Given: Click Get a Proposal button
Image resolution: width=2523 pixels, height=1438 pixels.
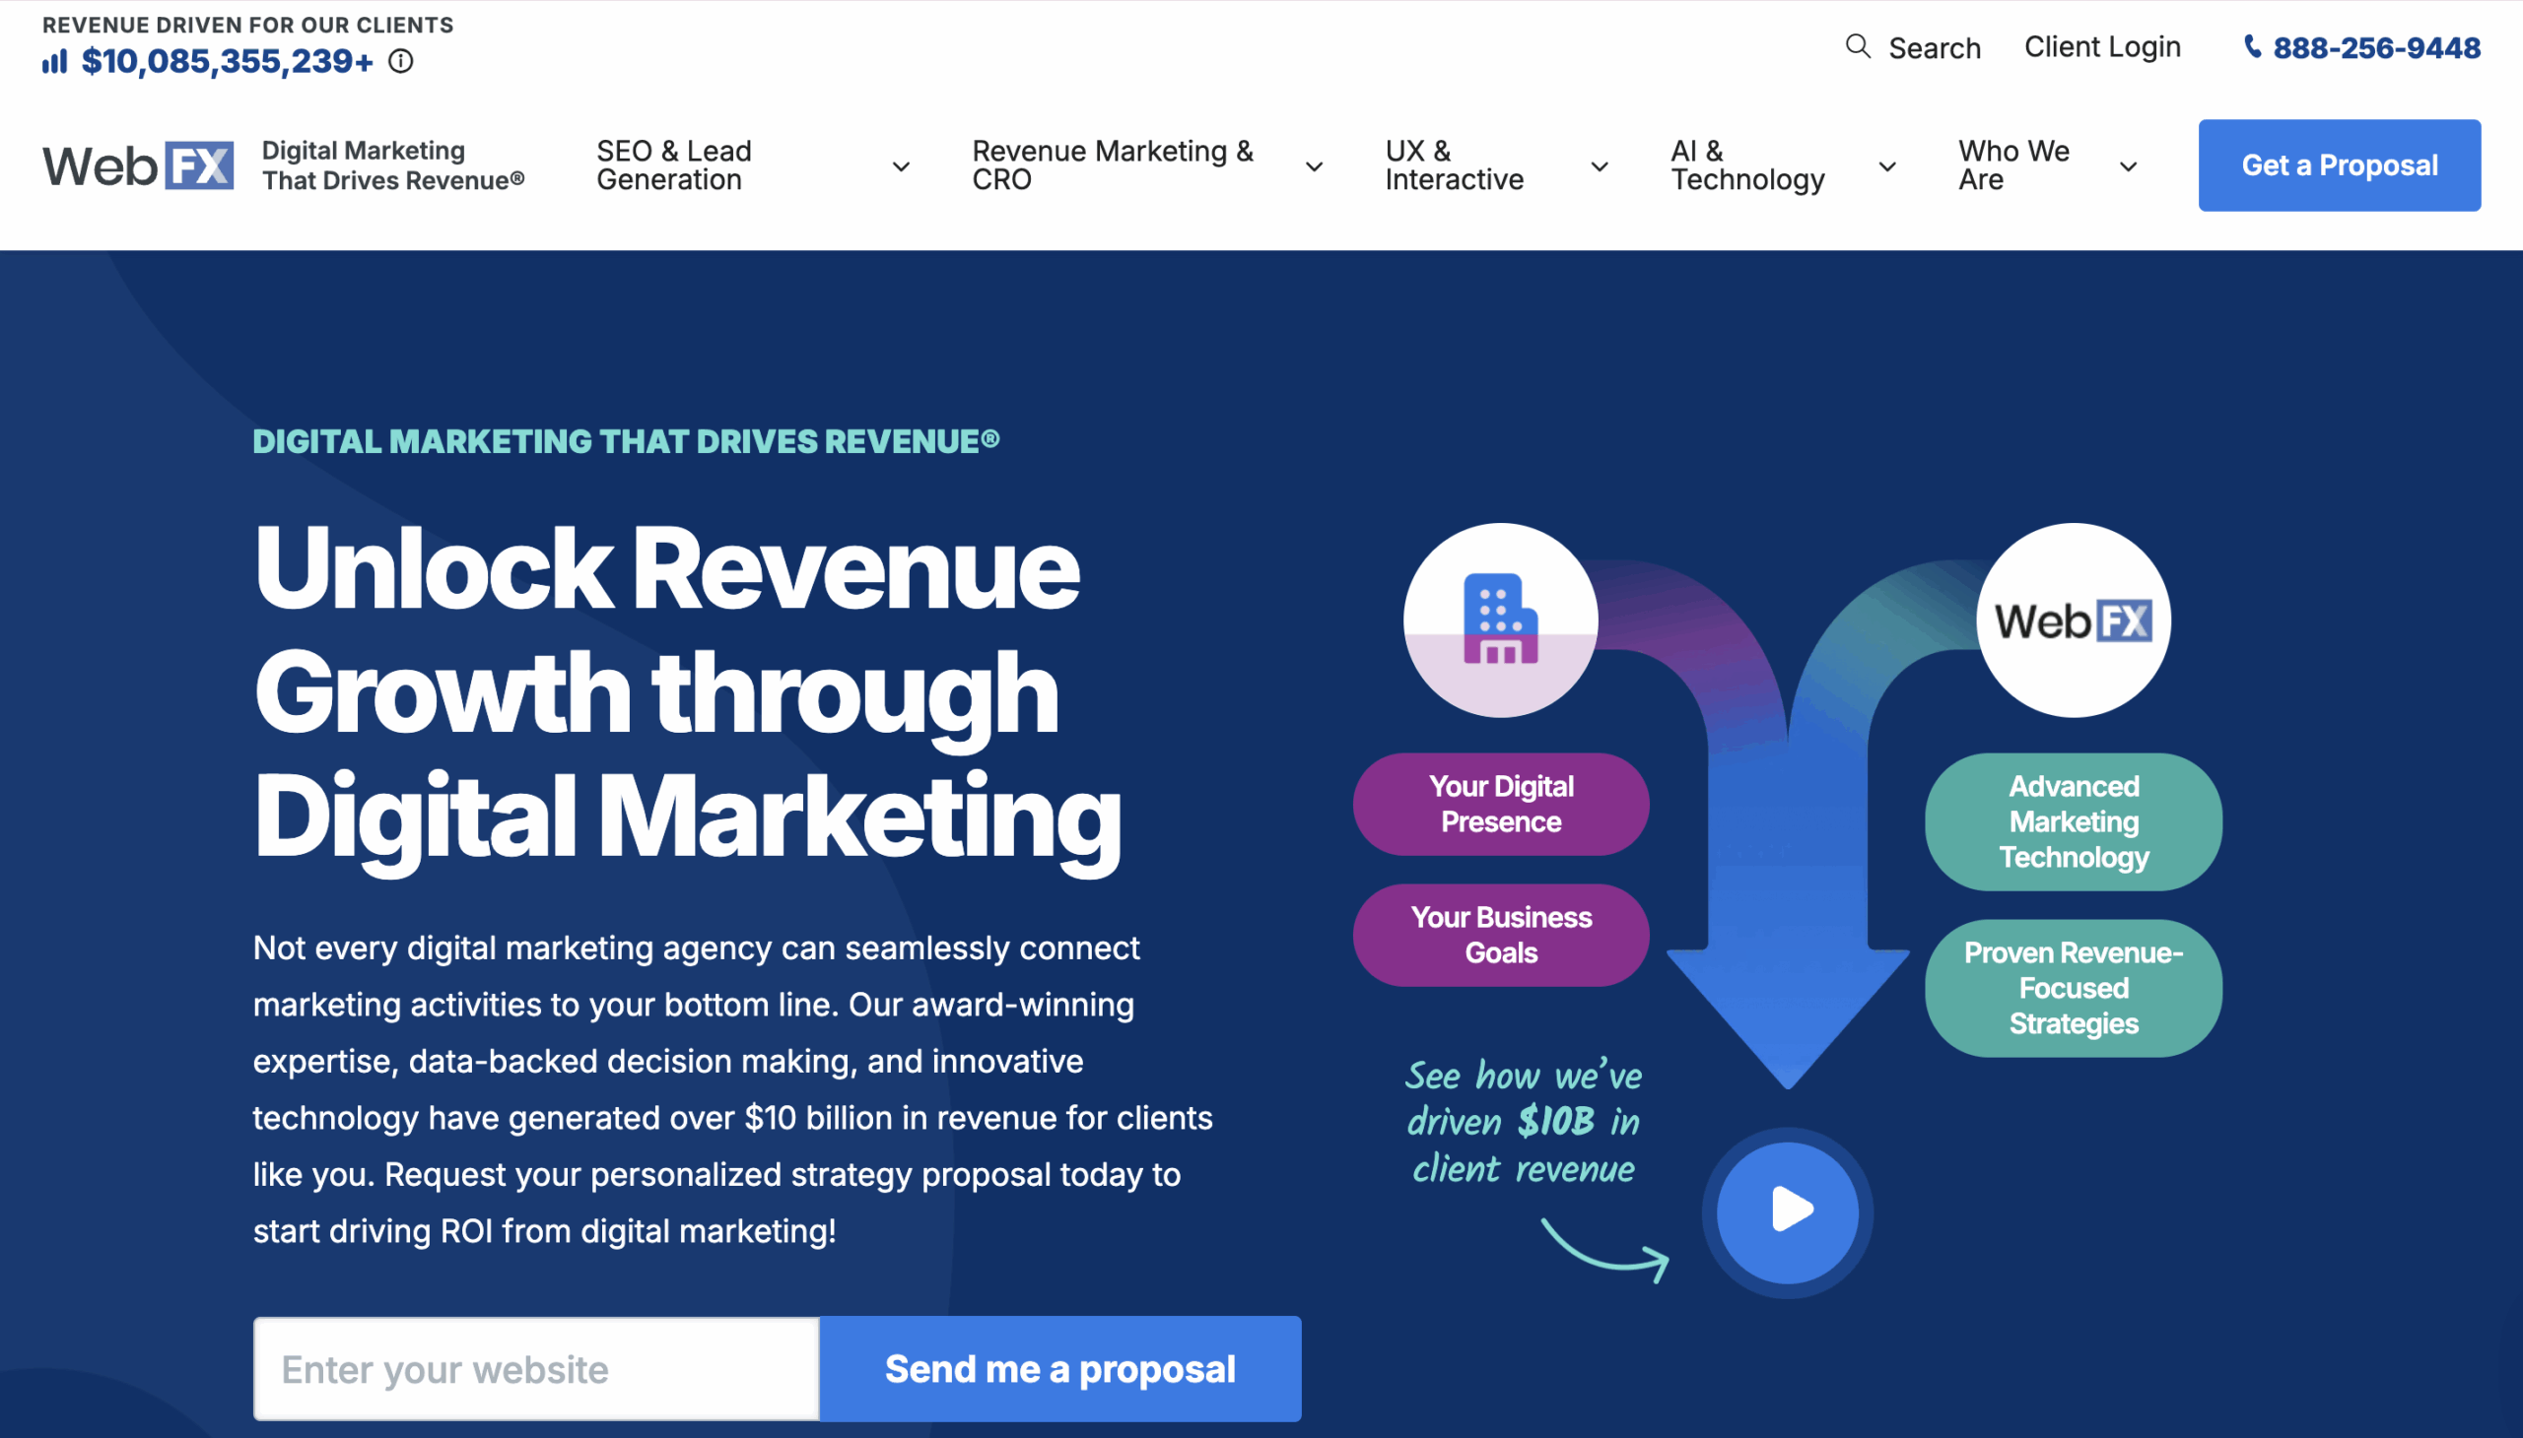Looking at the screenshot, I should coord(2339,164).
